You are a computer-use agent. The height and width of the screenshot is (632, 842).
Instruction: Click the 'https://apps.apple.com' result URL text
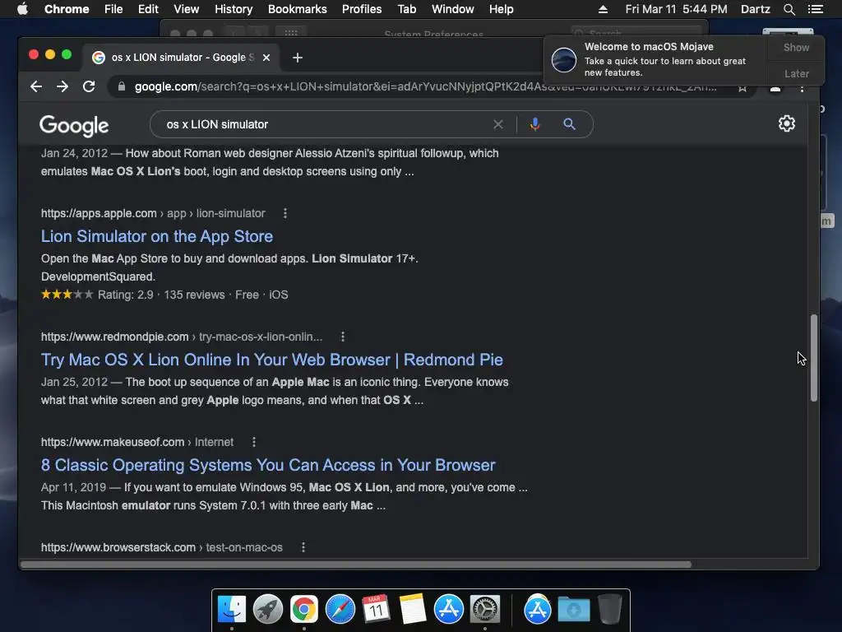[x=99, y=213]
